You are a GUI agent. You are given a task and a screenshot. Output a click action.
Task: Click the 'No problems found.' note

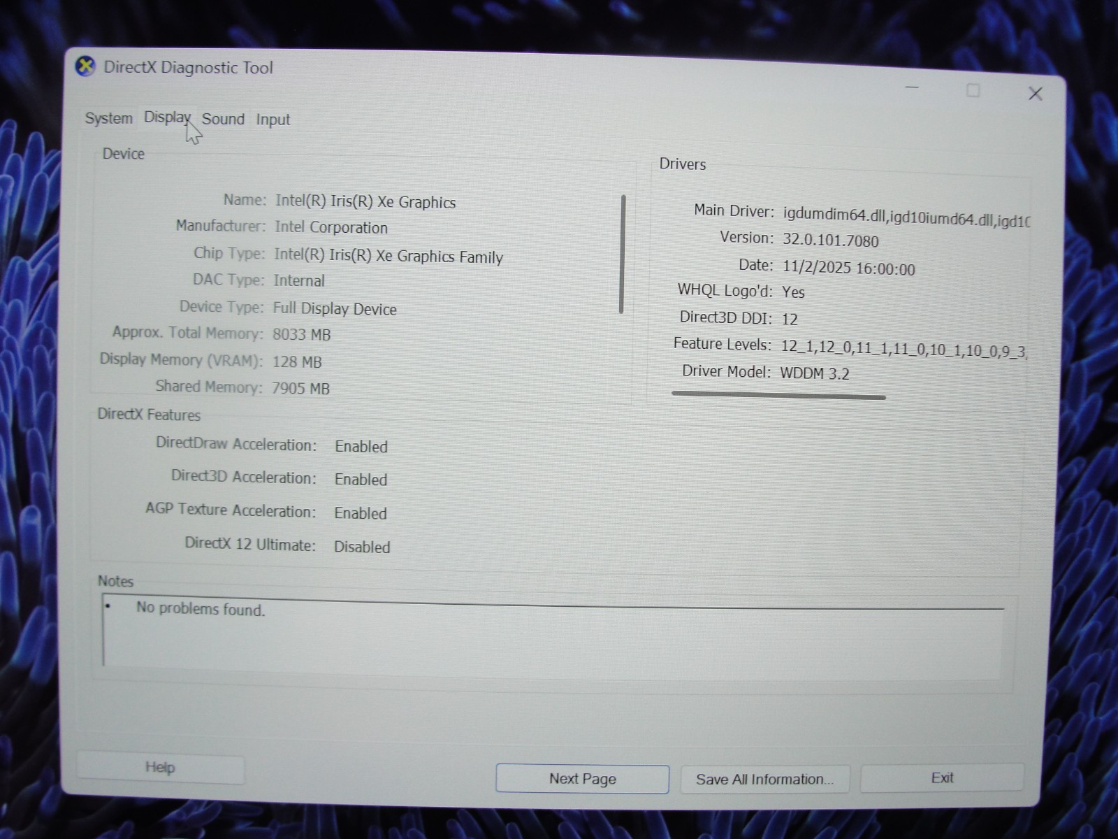[x=201, y=609]
